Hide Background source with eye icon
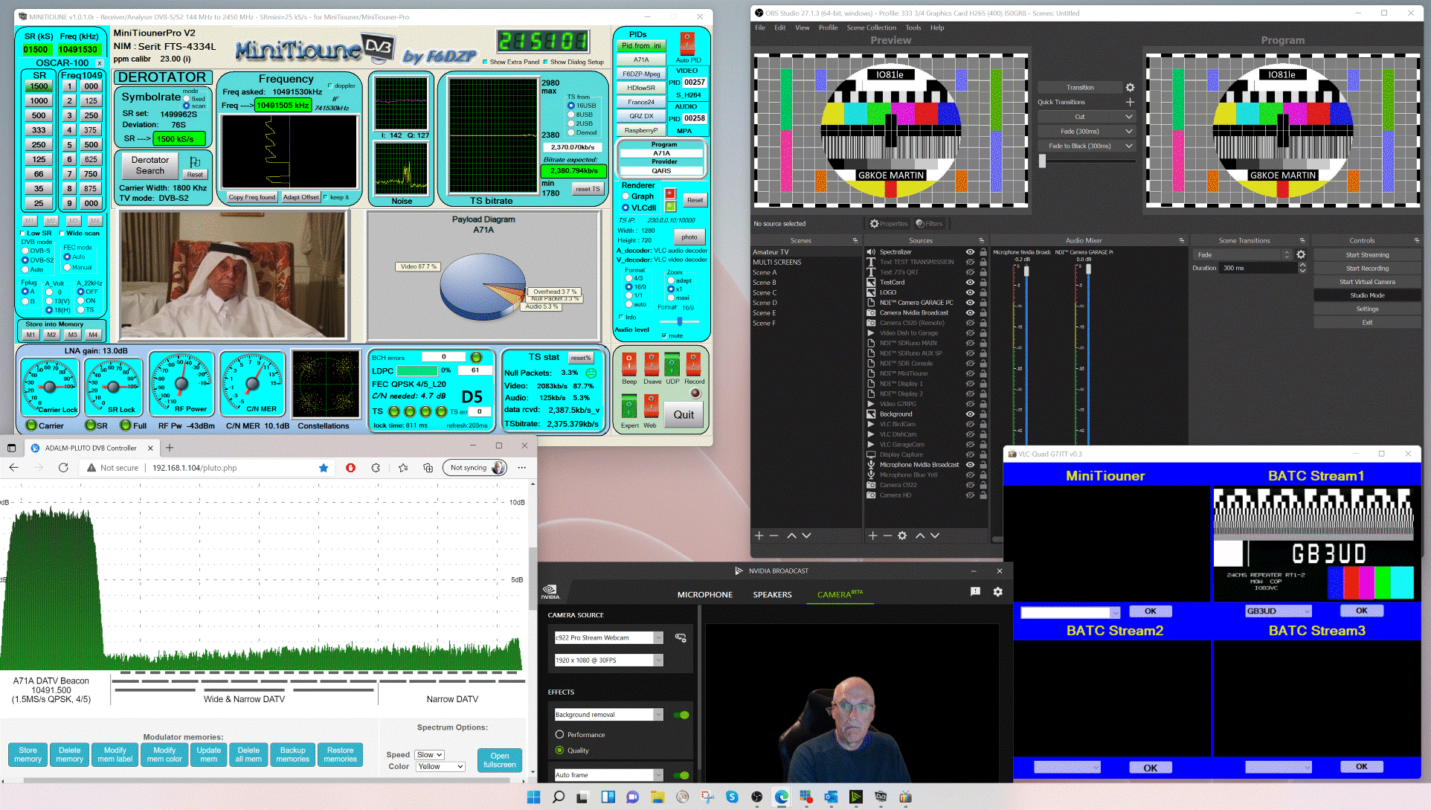The image size is (1431, 810). coord(970,414)
